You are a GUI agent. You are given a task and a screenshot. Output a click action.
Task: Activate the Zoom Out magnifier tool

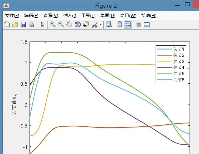[x=61, y=24]
